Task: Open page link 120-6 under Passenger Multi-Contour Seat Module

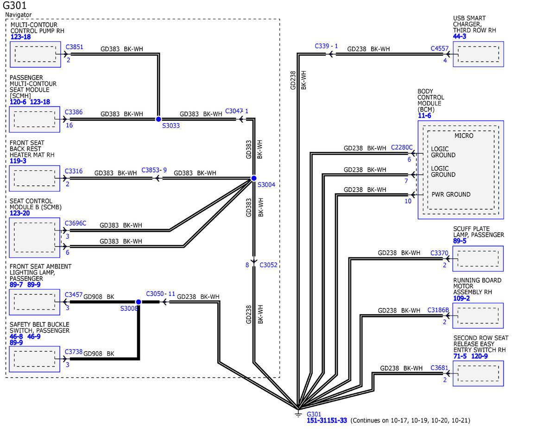Action: click(19, 102)
